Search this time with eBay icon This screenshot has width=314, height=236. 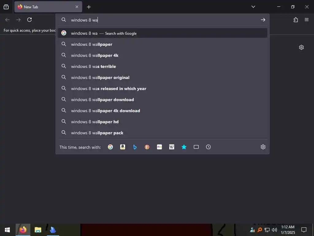click(x=159, y=147)
